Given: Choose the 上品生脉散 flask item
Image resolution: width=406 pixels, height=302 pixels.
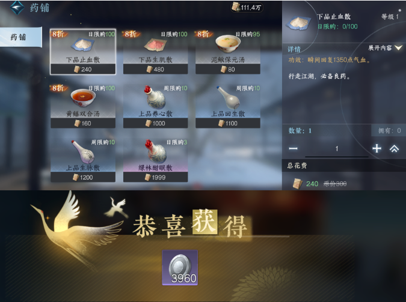Looking at the screenshot, I should 83,152.
